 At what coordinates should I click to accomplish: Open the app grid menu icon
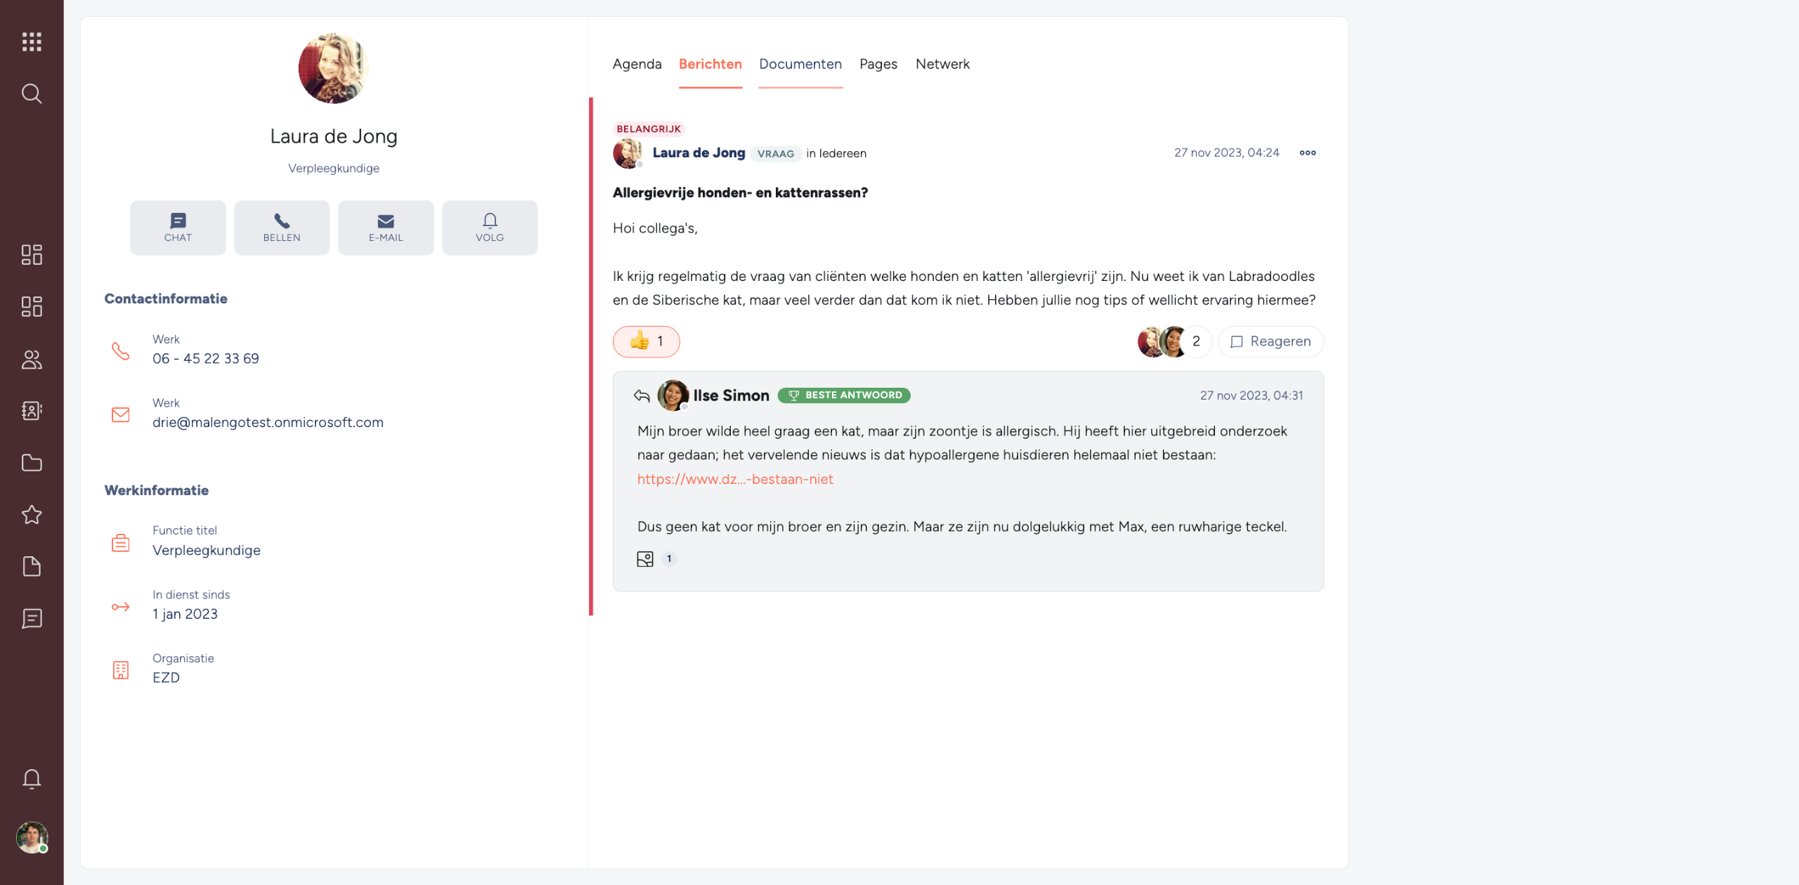coord(32,41)
